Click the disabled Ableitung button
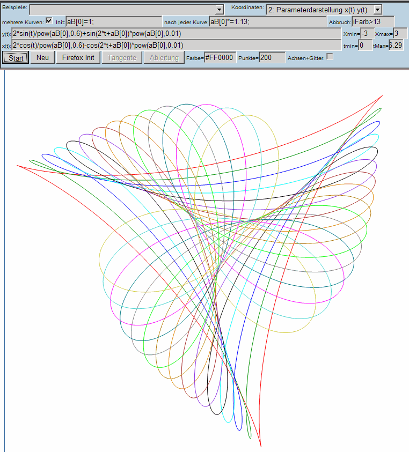The width and height of the screenshot is (409, 452). click(164, 57)
